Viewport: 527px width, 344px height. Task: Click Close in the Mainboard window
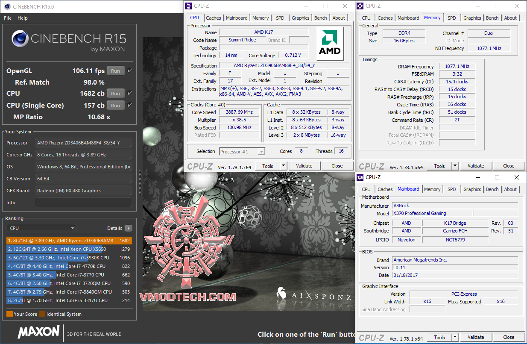pyautogui.click(x=509, y=337)
